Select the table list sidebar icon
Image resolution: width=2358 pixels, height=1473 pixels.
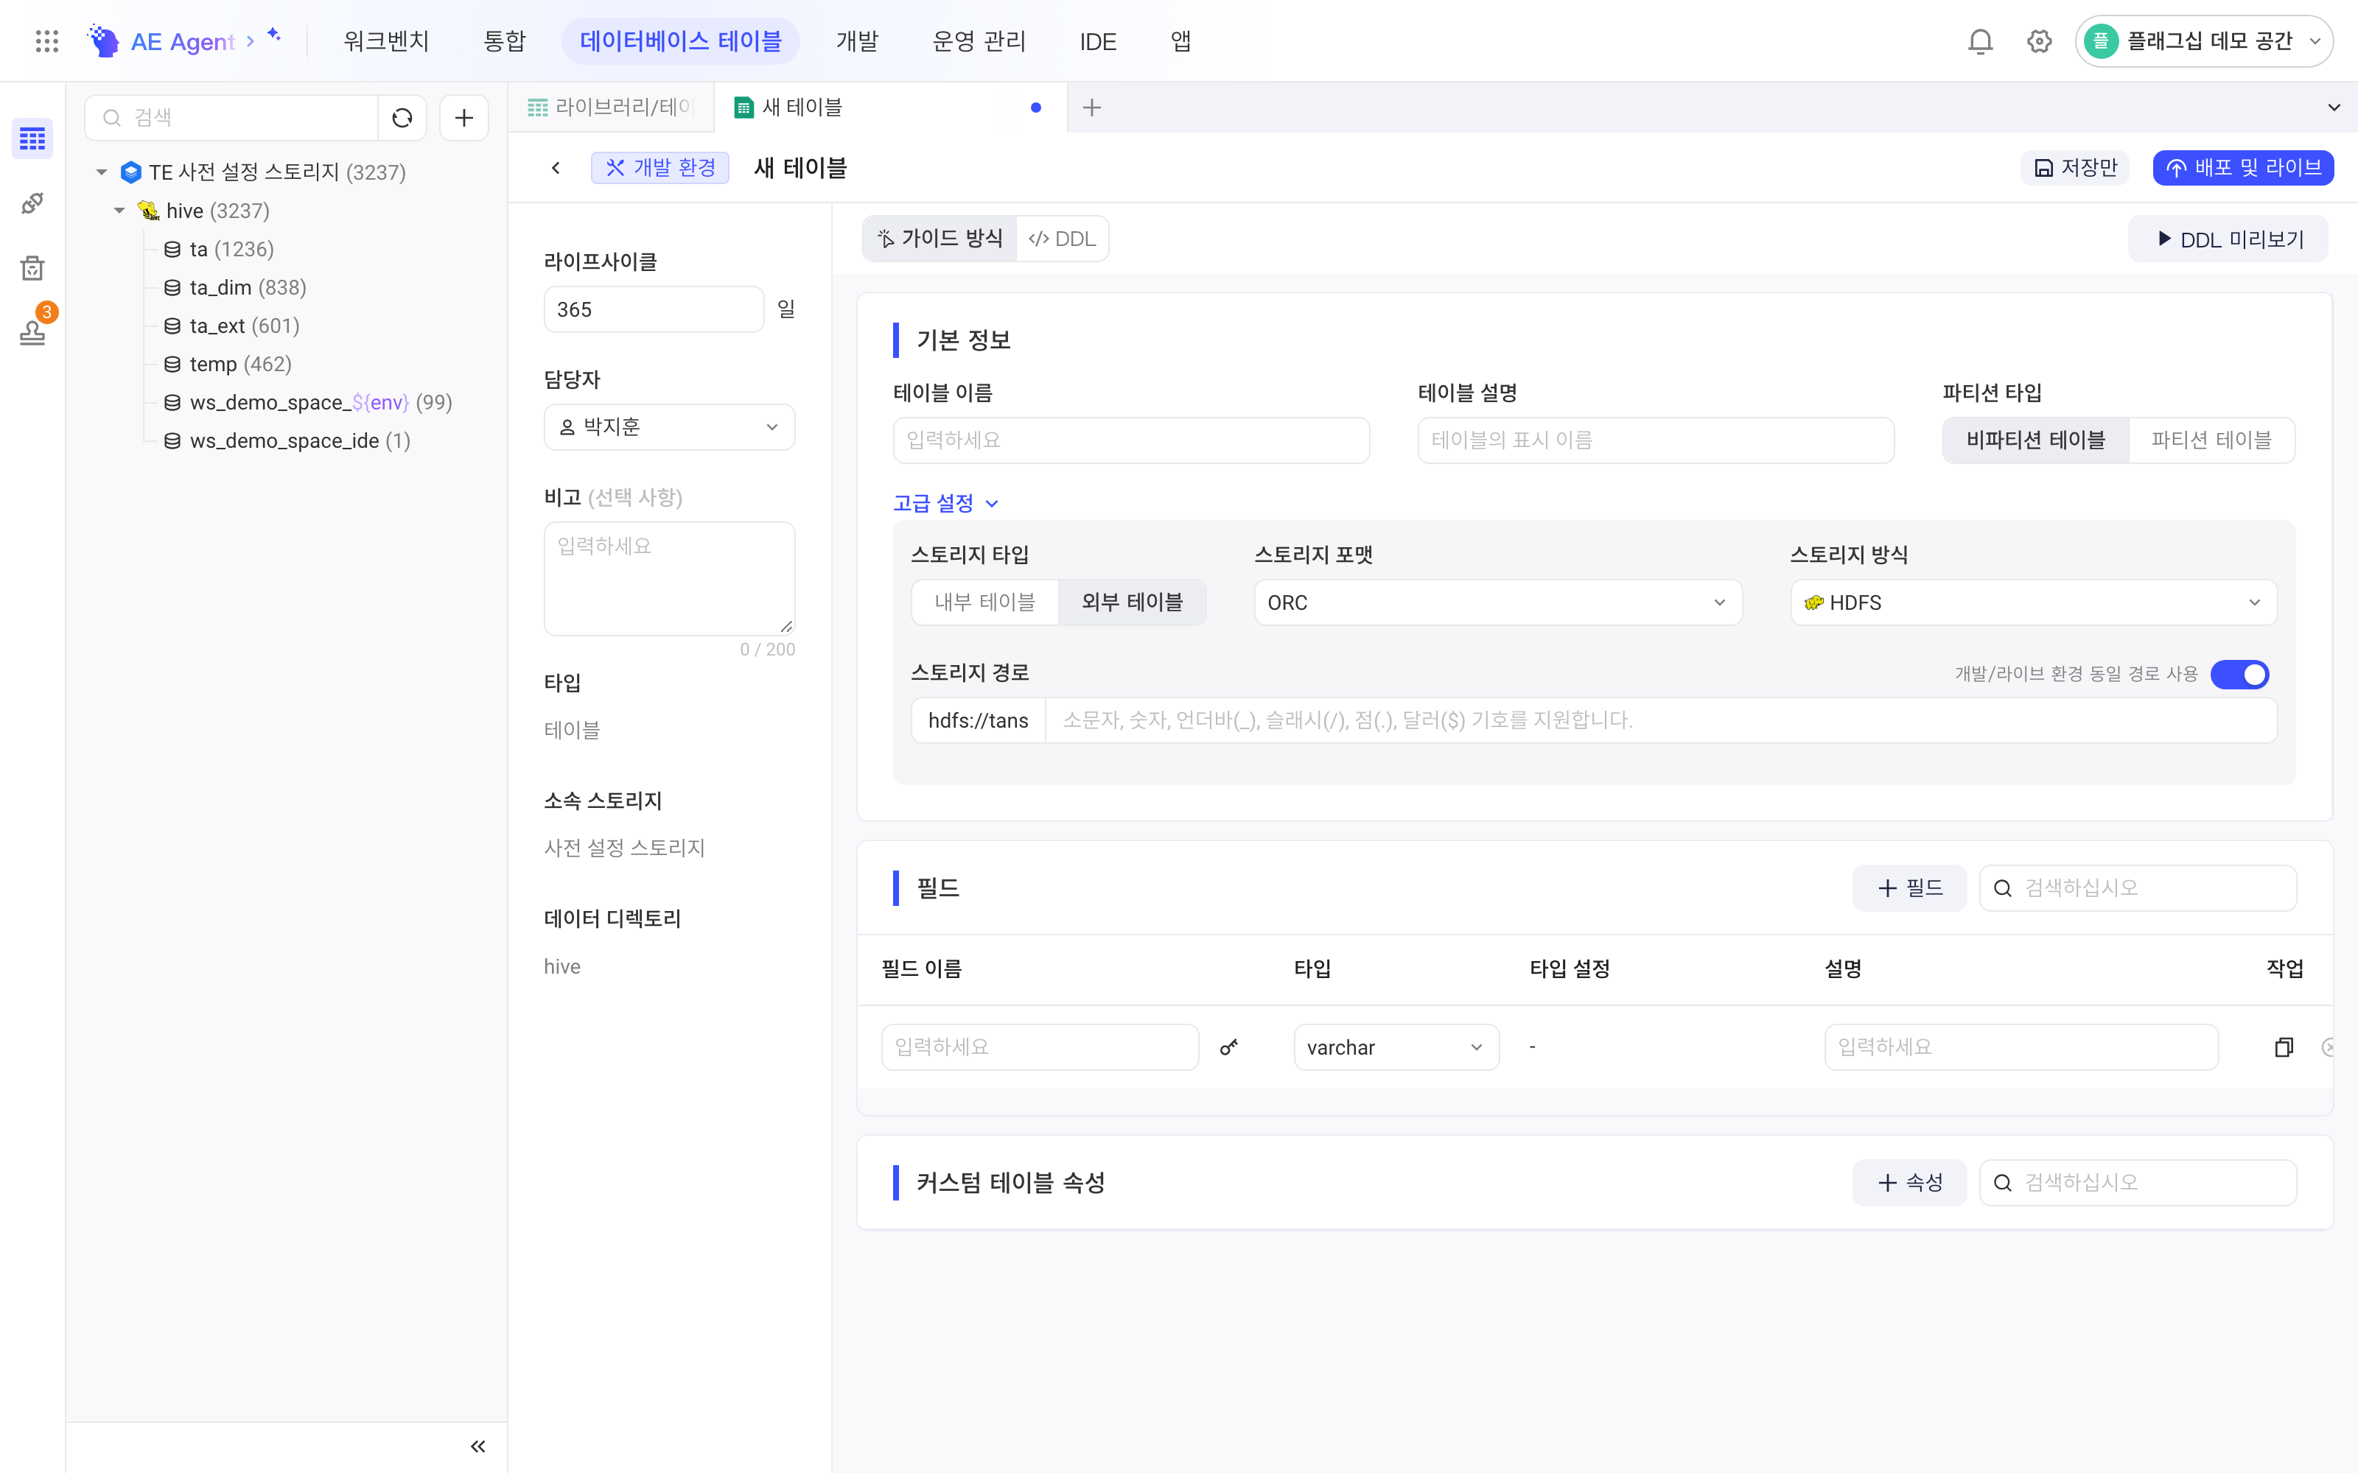32,138
